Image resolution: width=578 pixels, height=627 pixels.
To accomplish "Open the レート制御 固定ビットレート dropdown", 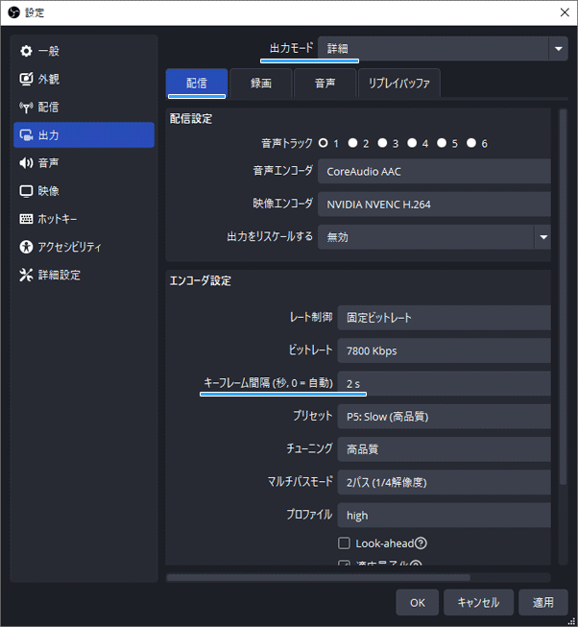I will click(445, 318).
